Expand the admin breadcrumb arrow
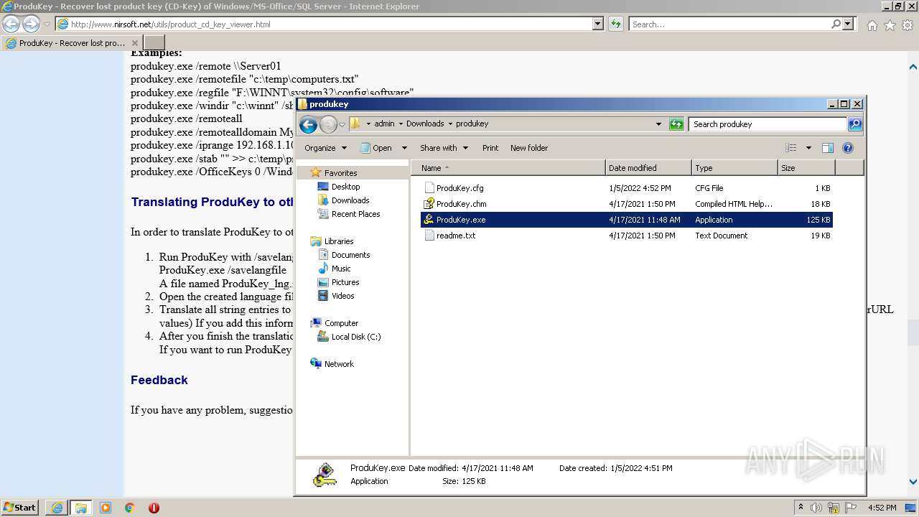 [401, 124]
